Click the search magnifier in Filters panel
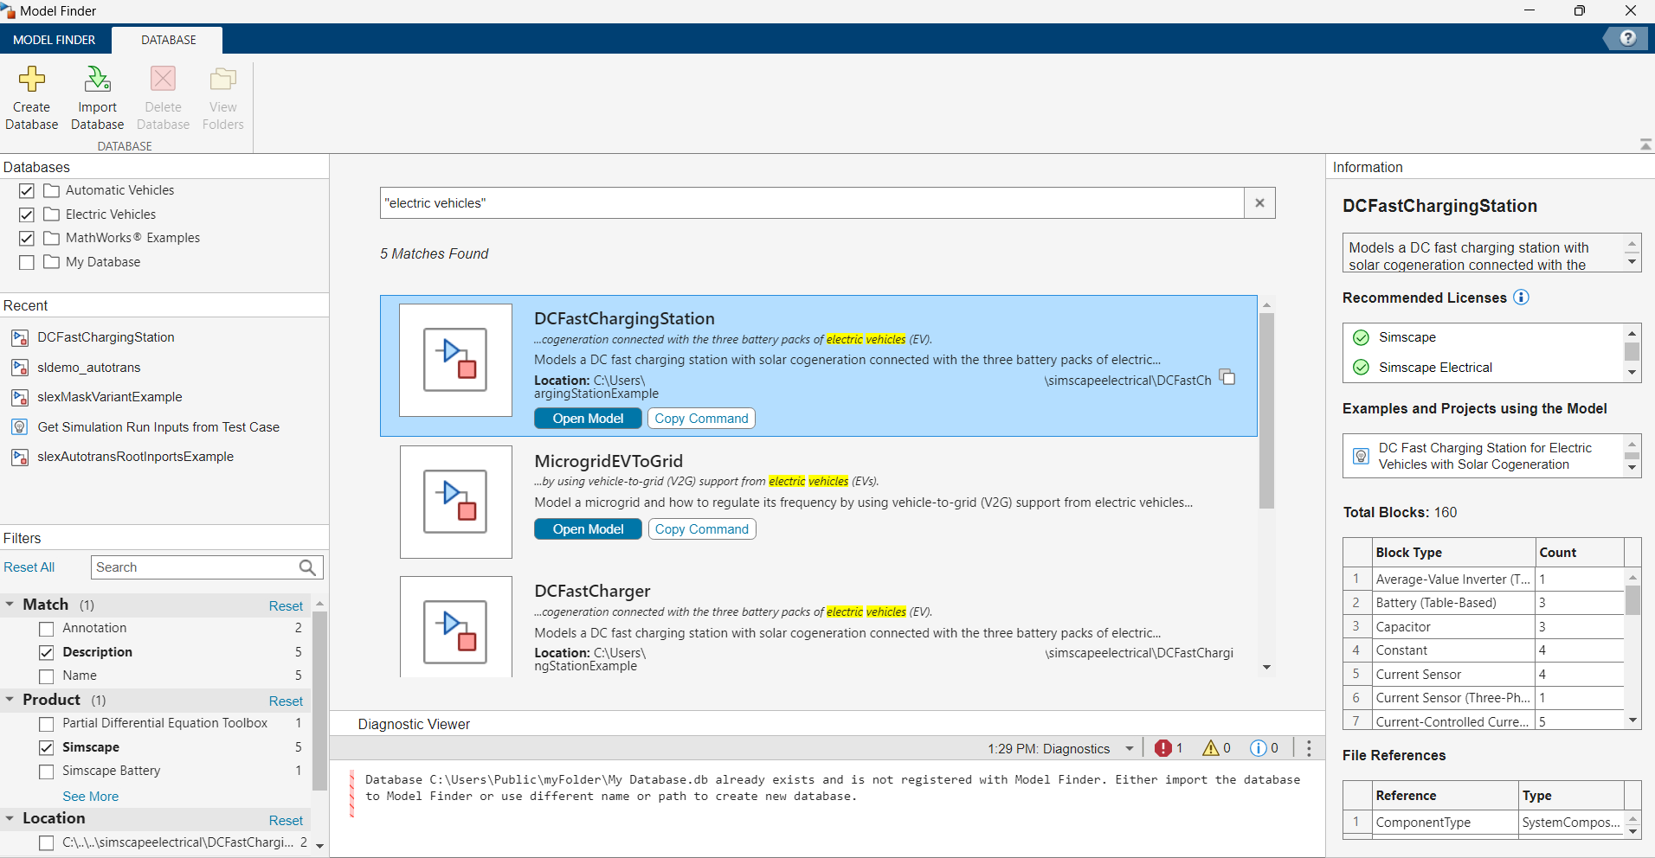This screenshot has height=858, width=1655. pos(307,567)
